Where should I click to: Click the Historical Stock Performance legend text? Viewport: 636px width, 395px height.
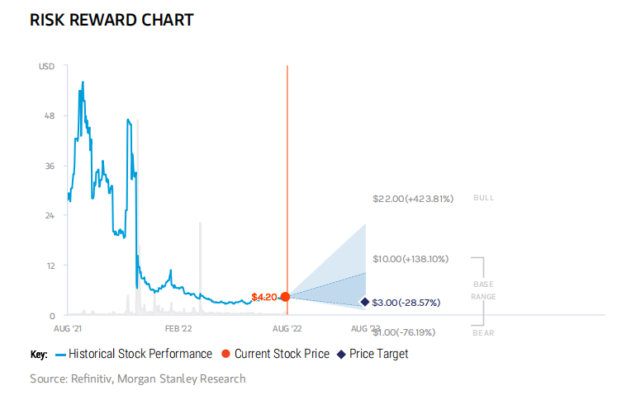coord(140,355)
